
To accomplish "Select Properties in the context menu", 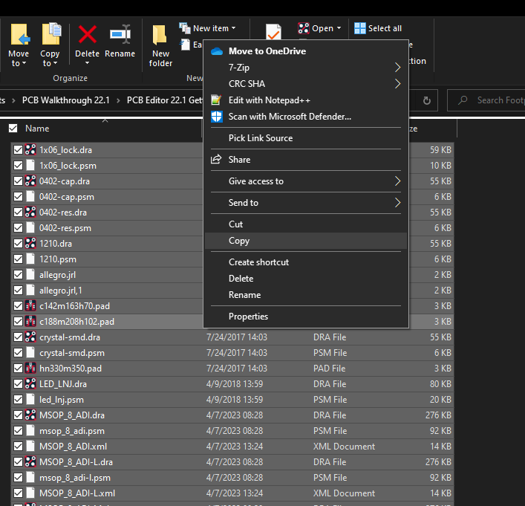I will coord(306,317).
